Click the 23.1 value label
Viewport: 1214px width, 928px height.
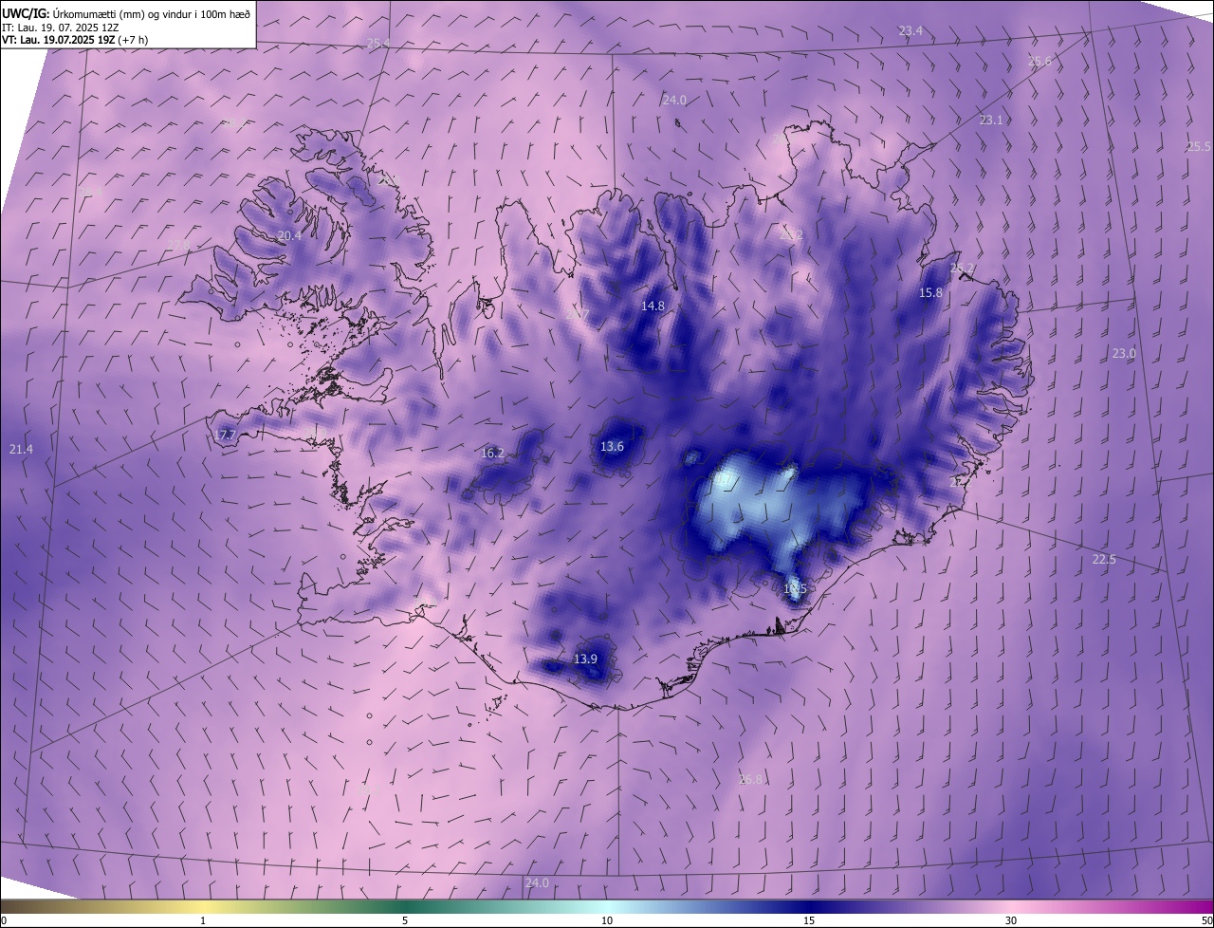(x=991, y=121)
